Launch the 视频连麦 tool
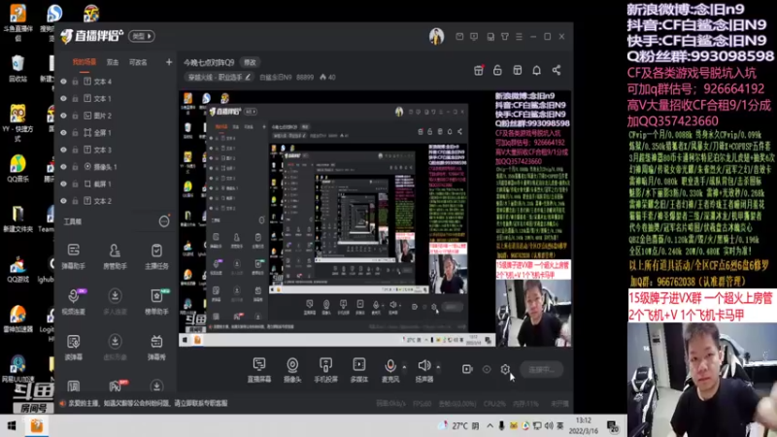777x437 pixels. click(x=74, y=301)
